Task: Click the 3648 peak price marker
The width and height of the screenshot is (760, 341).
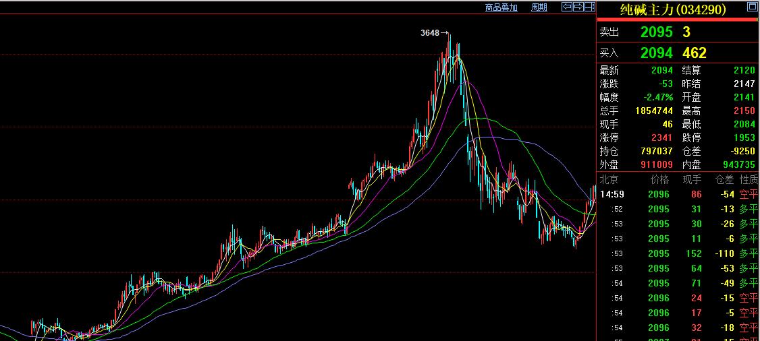Action: [429, 32]
